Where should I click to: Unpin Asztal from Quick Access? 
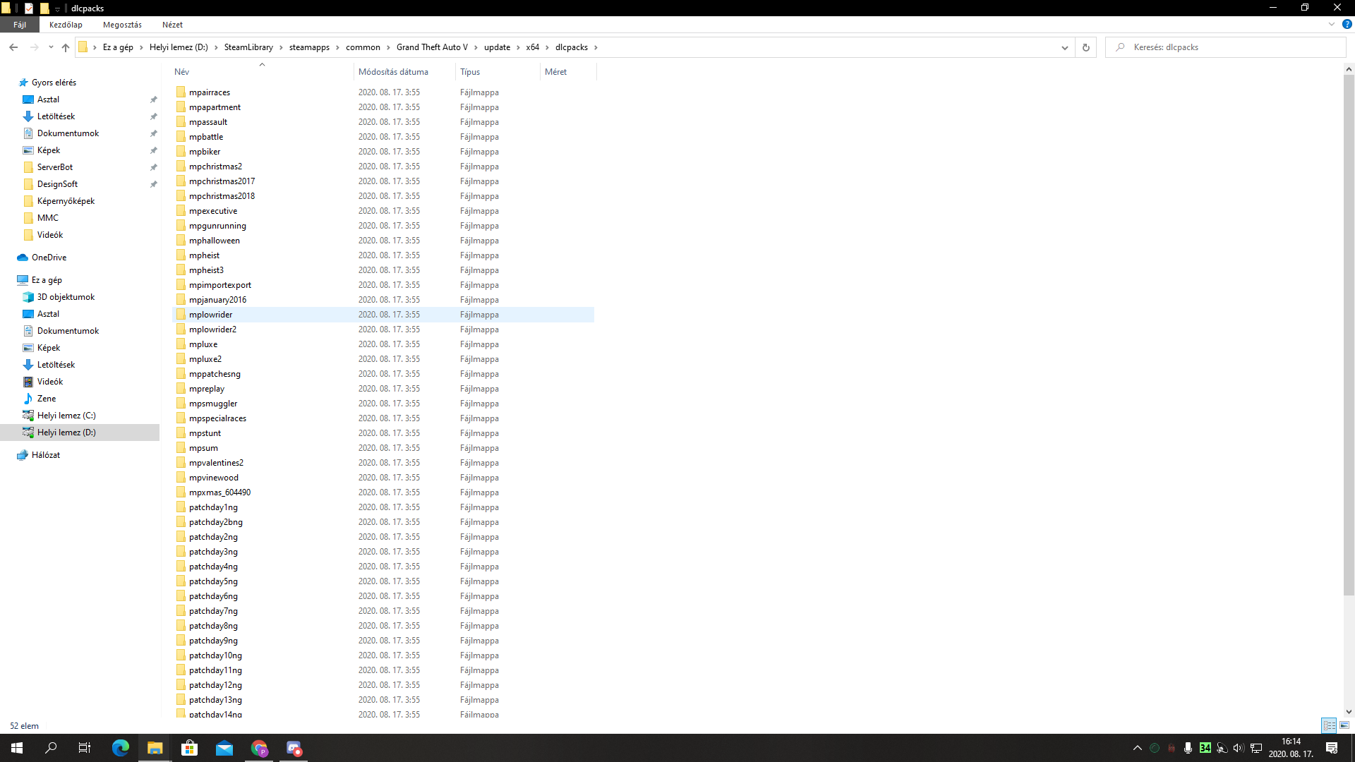[153, 99]
